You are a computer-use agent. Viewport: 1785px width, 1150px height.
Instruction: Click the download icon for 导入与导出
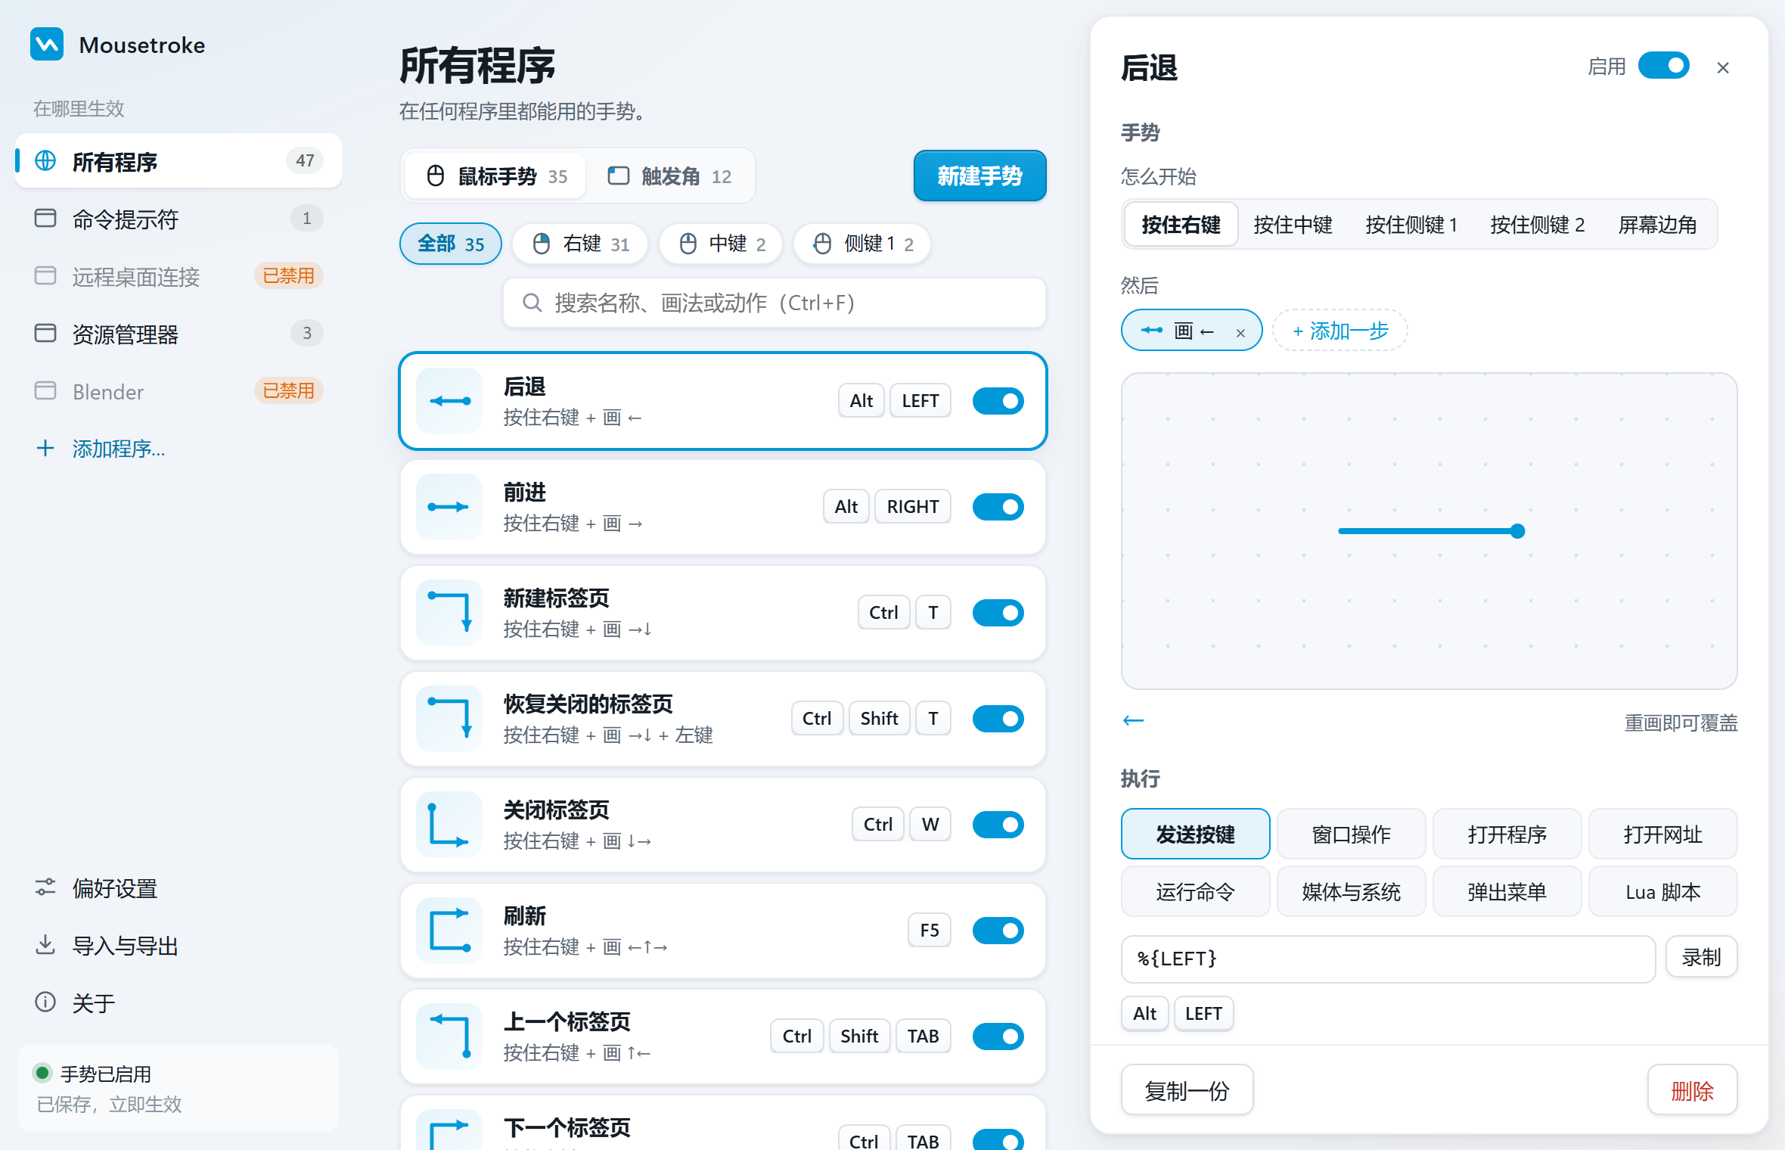(45, 945)
